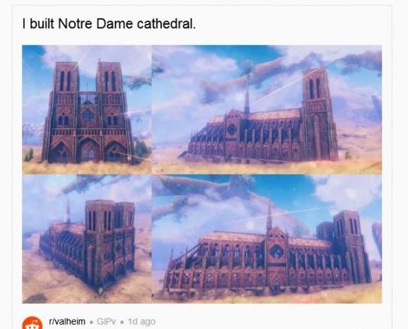
Task: Open the profile of user GIPv
Action: [x=107, y=322]
